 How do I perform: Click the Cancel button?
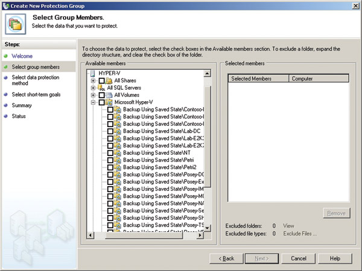click(299, 258)
